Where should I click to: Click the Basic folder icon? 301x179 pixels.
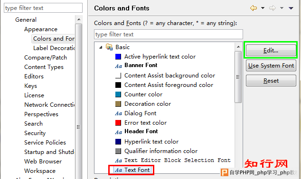[x=109, y=47]
